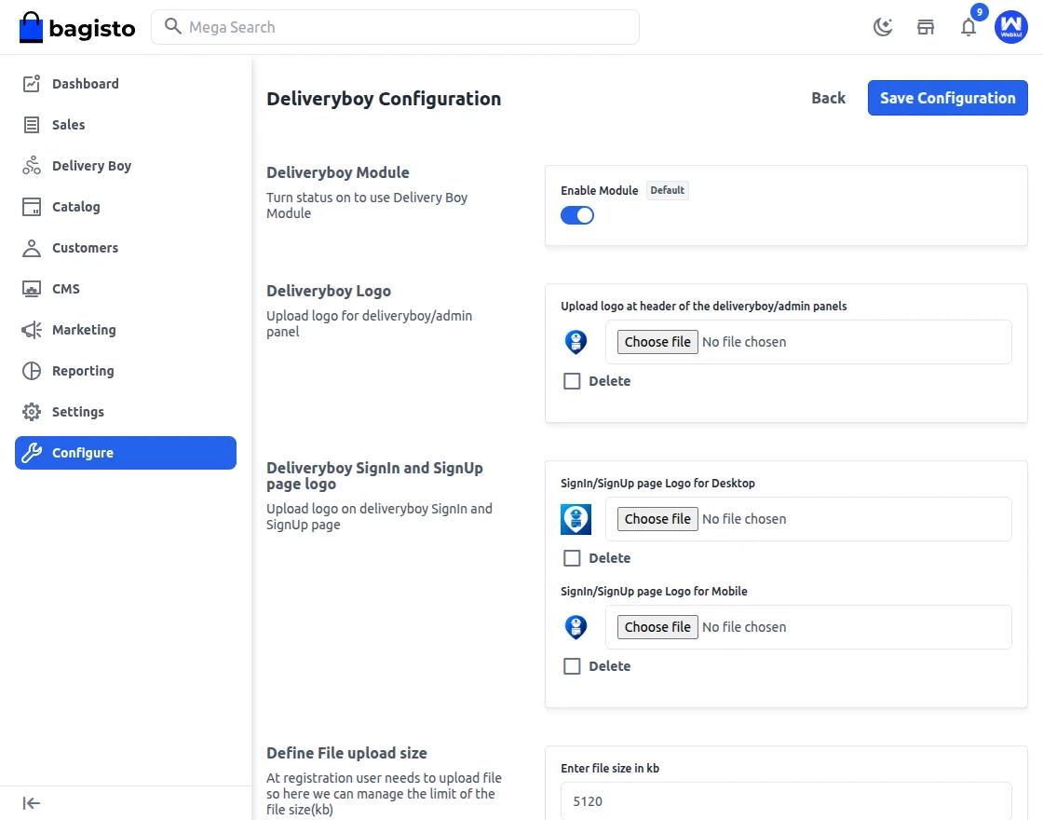Toggle dark mode moon icon
This screenshot has width=1043, height=820.
(882, 27)
